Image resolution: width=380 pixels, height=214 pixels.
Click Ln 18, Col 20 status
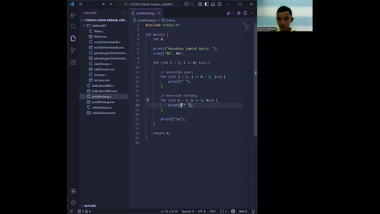coord(169,211)
